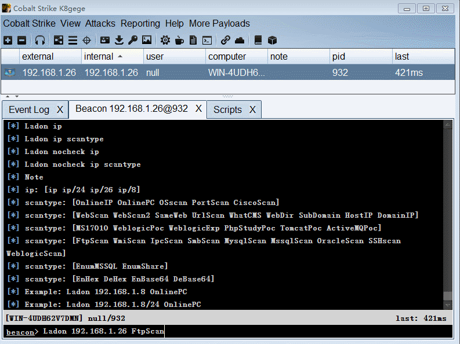Open the Help menu
Screen dimensions: 460x344
(x=174, y=23)
